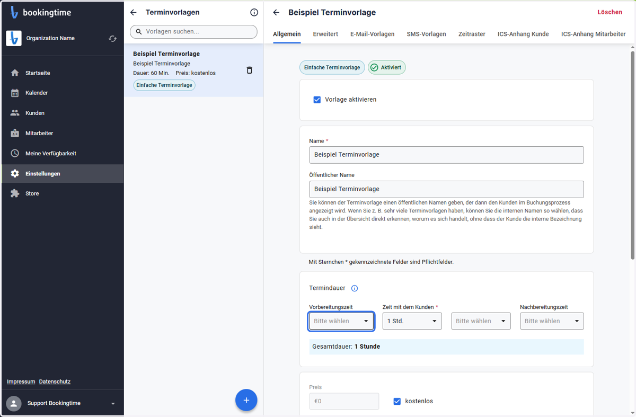Viewport: 636px width, 417px height.
Task: Click the Termindauer info icon
Action: (x=355, y=288)
